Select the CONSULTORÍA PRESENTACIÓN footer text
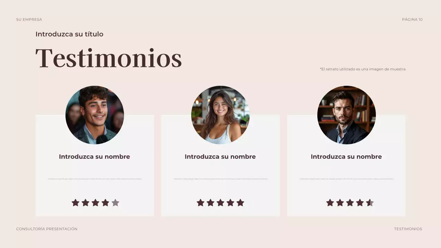The image size is (441, 248). tap(47, 229)
